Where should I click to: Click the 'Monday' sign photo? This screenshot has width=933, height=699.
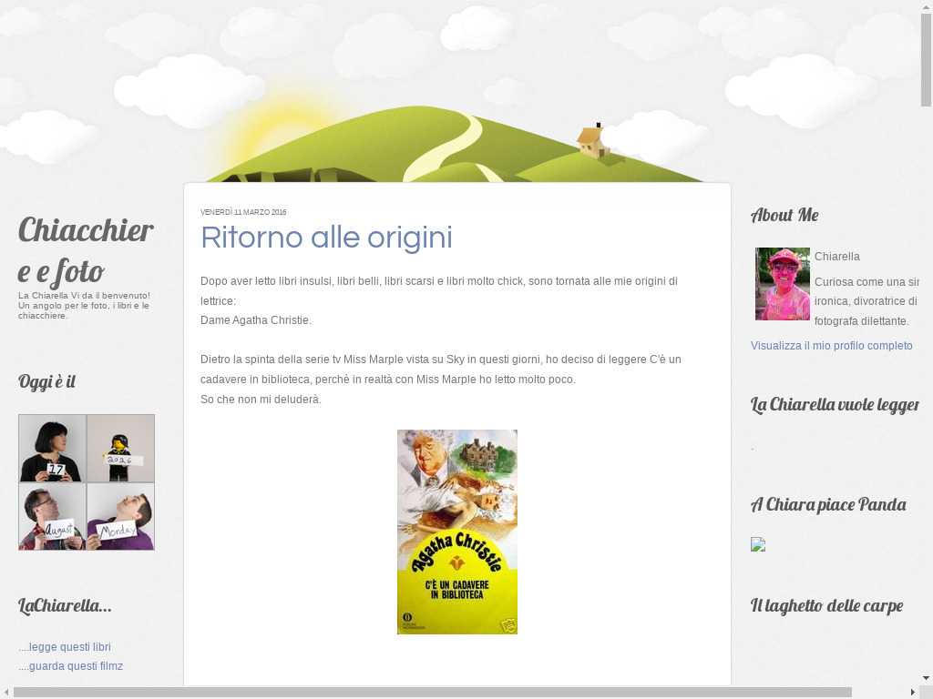pyautogui.click(x=121, y=517)
